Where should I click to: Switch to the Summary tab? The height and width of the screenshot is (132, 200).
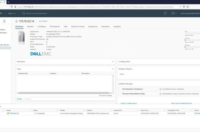click(x=19, y=26)
